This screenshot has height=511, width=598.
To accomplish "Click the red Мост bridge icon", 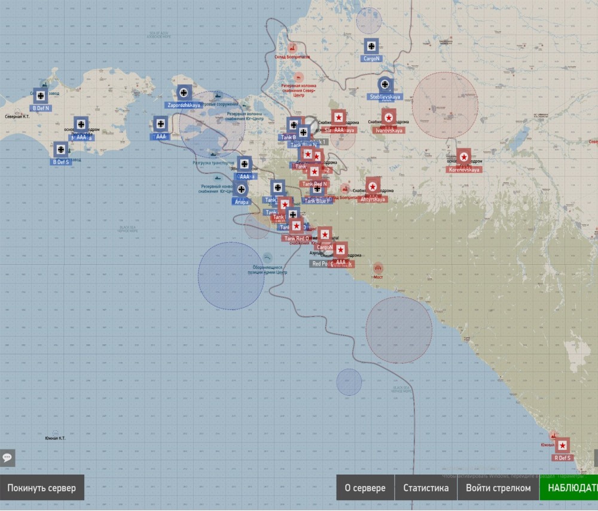I will [x=378, y=268].
